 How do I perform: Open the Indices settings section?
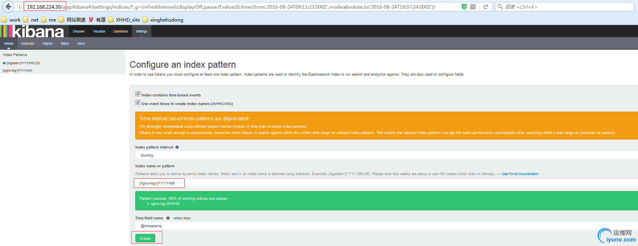[9, 43]
